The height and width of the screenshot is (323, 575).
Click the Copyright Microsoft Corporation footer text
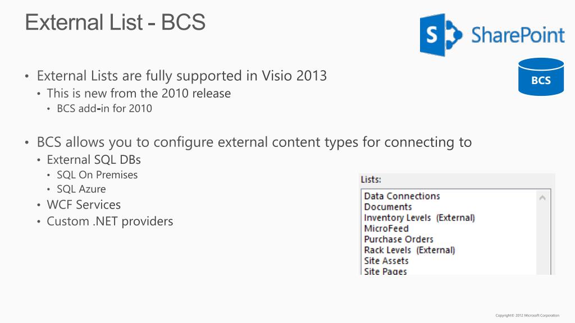[527, 315]
